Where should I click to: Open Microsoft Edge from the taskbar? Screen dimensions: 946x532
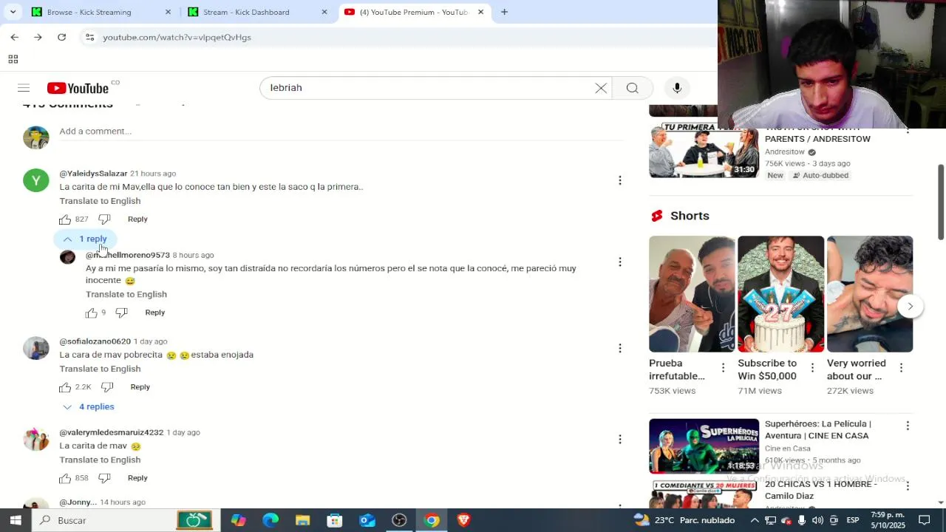click(x=270, y=520)
